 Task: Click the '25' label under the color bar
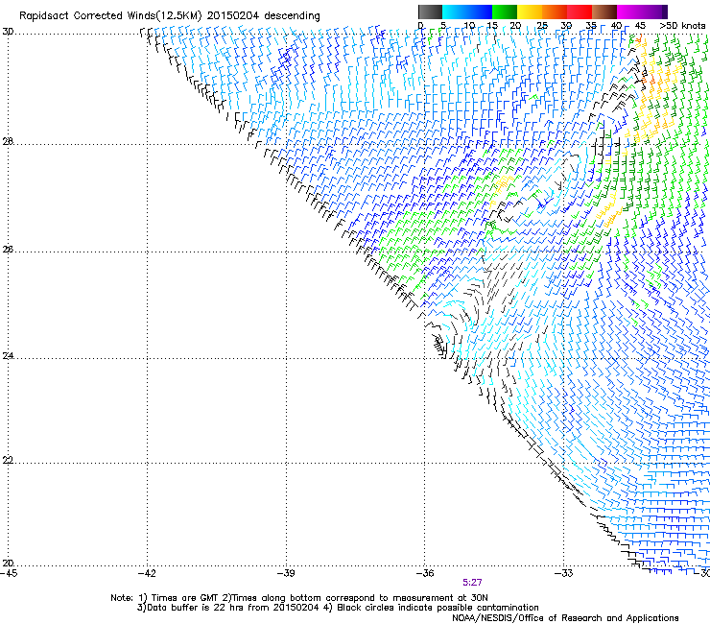542,26
